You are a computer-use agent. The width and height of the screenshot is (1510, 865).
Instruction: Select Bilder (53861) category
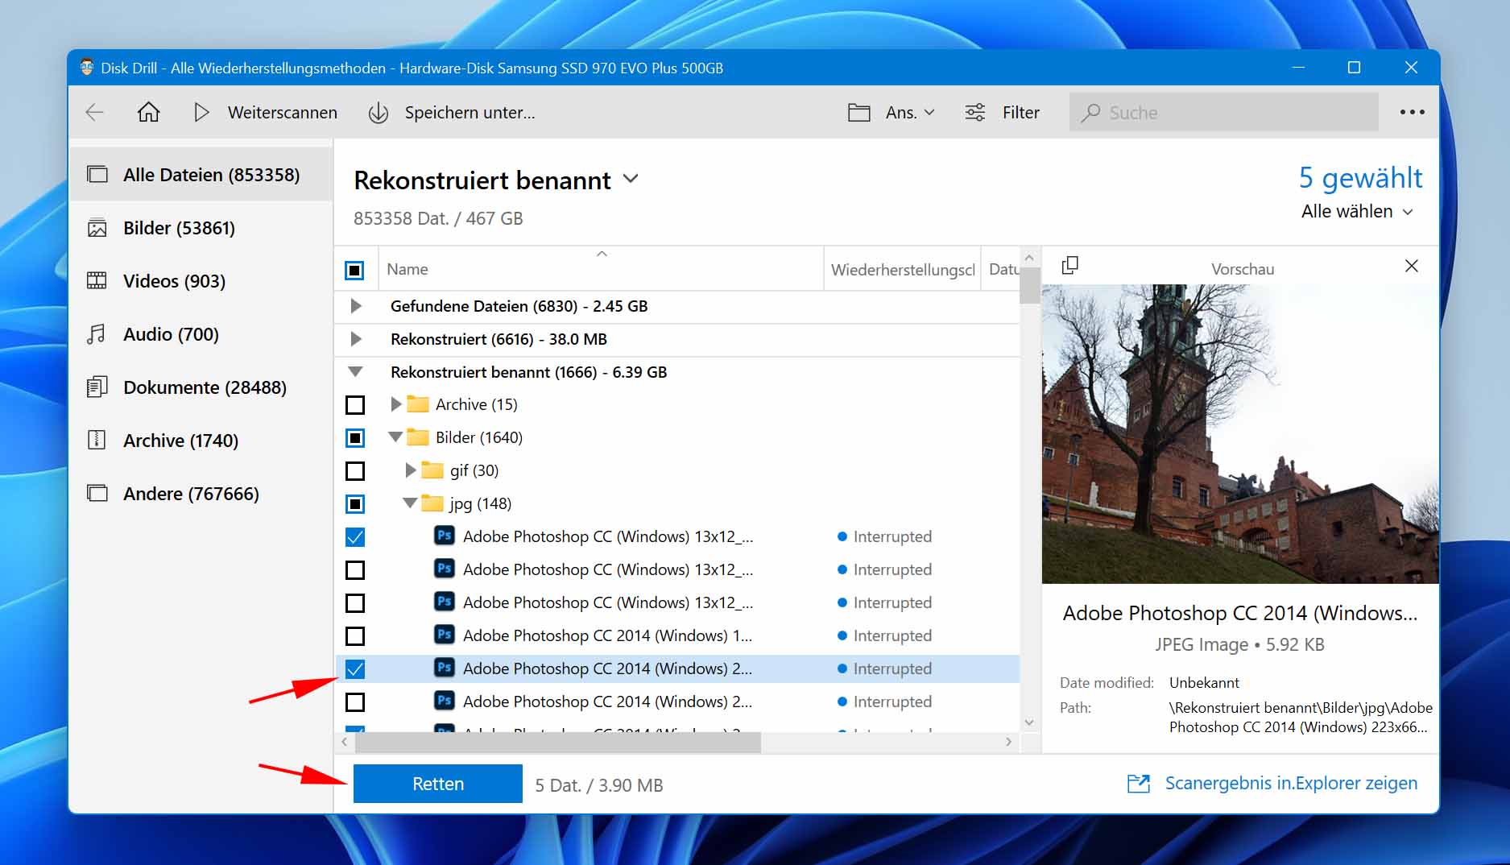(x=201, y=228)
